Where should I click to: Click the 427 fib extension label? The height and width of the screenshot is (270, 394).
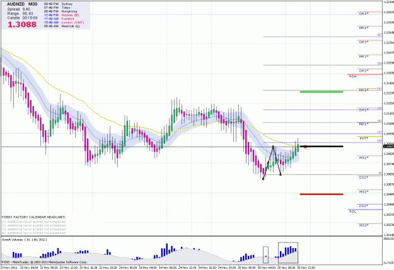[x=380, y=35]
